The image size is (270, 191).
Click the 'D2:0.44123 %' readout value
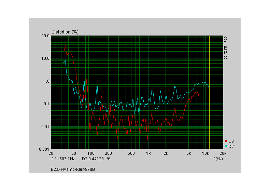click(96, 159)
